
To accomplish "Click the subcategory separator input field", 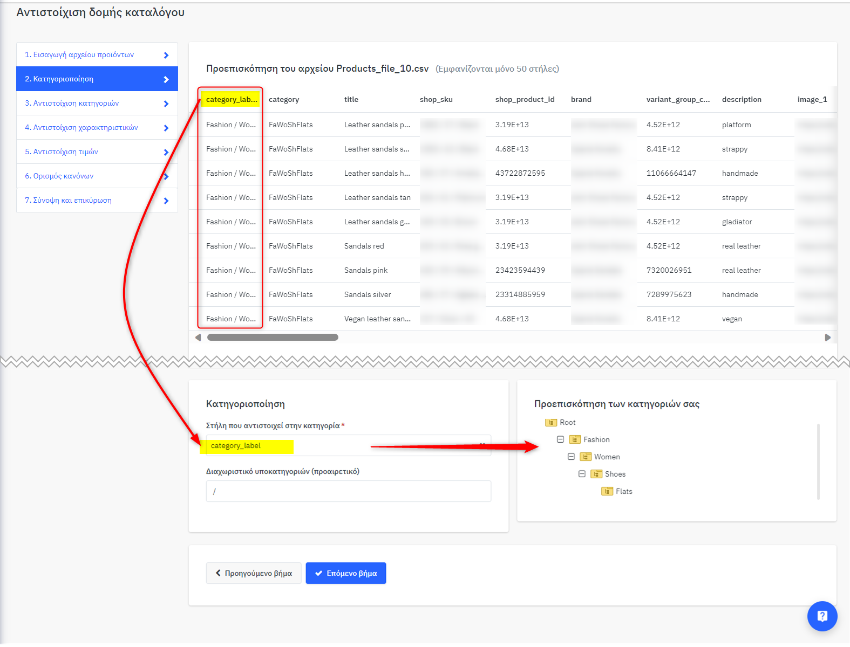I will point(348,491).
